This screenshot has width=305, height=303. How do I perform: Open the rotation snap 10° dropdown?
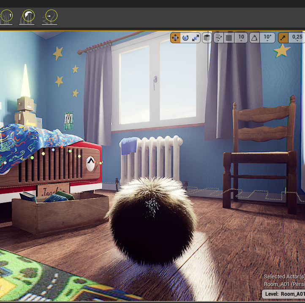point(268,38)
